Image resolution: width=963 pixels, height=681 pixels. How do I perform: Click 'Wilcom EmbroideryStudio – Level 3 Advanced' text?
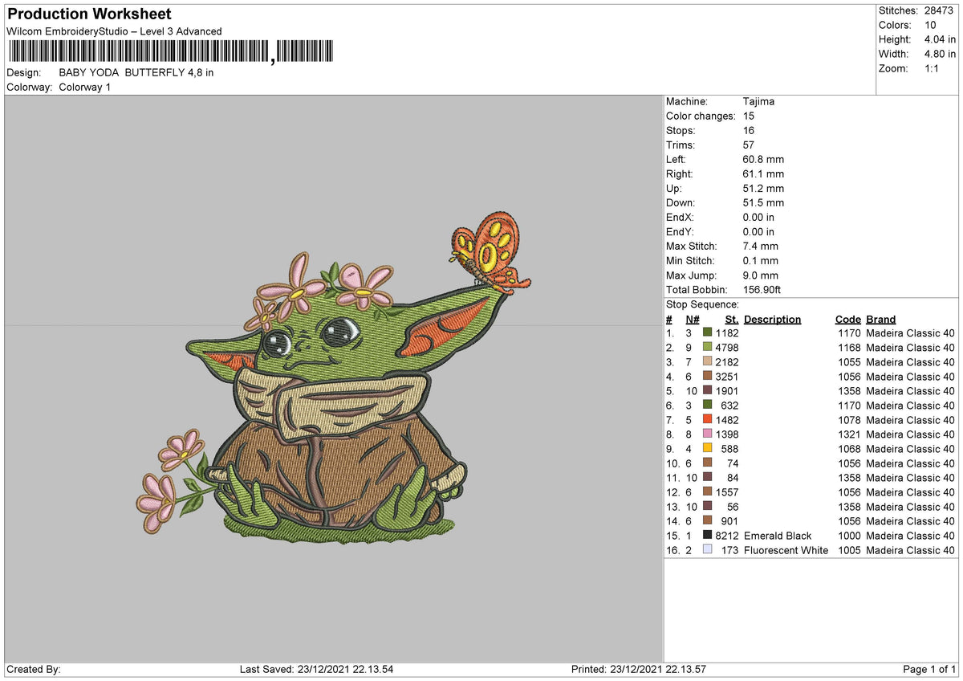click(x=114, y=31)
